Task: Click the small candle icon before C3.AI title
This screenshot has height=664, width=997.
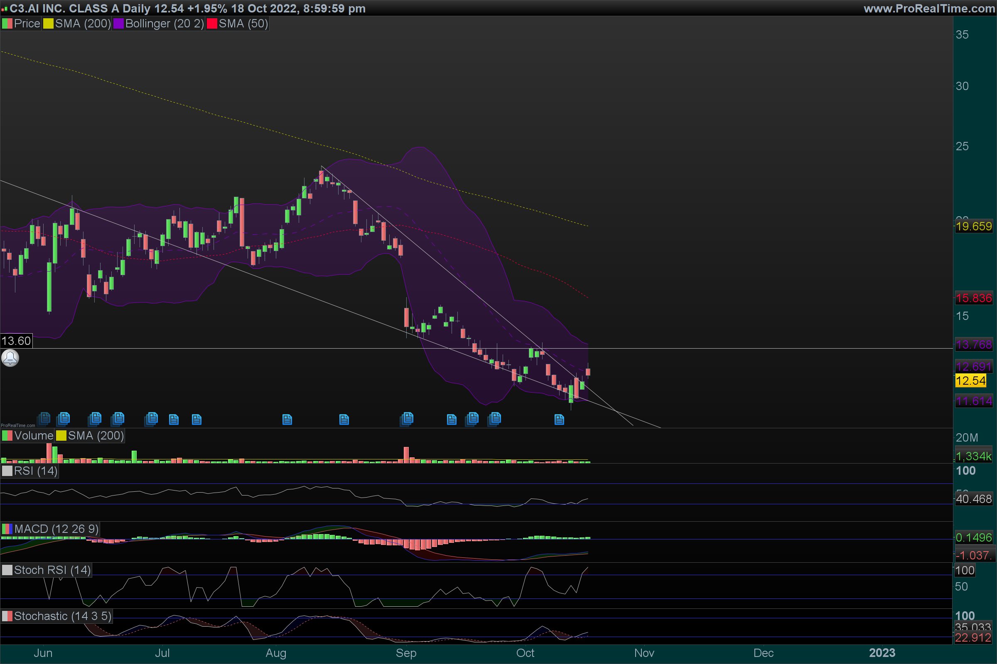Action: [x=4, y=8]
